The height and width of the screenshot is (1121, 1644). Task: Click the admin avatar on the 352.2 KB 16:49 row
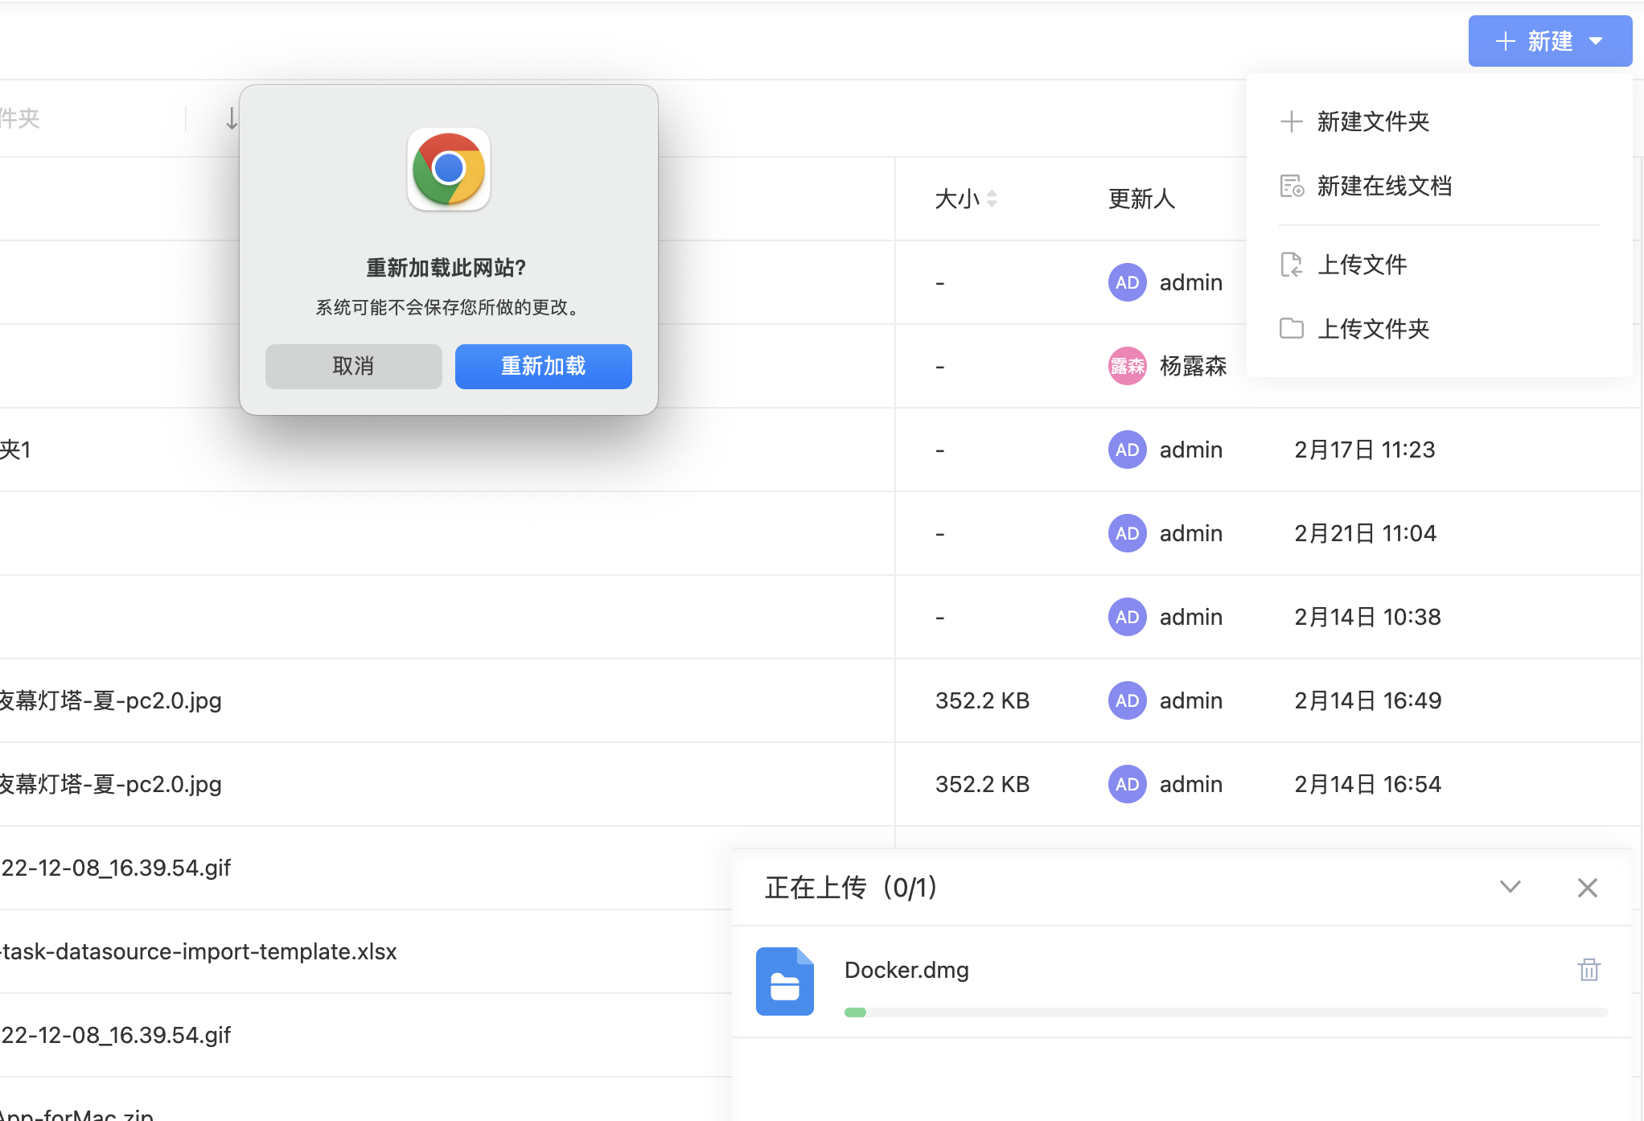tap(1127, 700)
